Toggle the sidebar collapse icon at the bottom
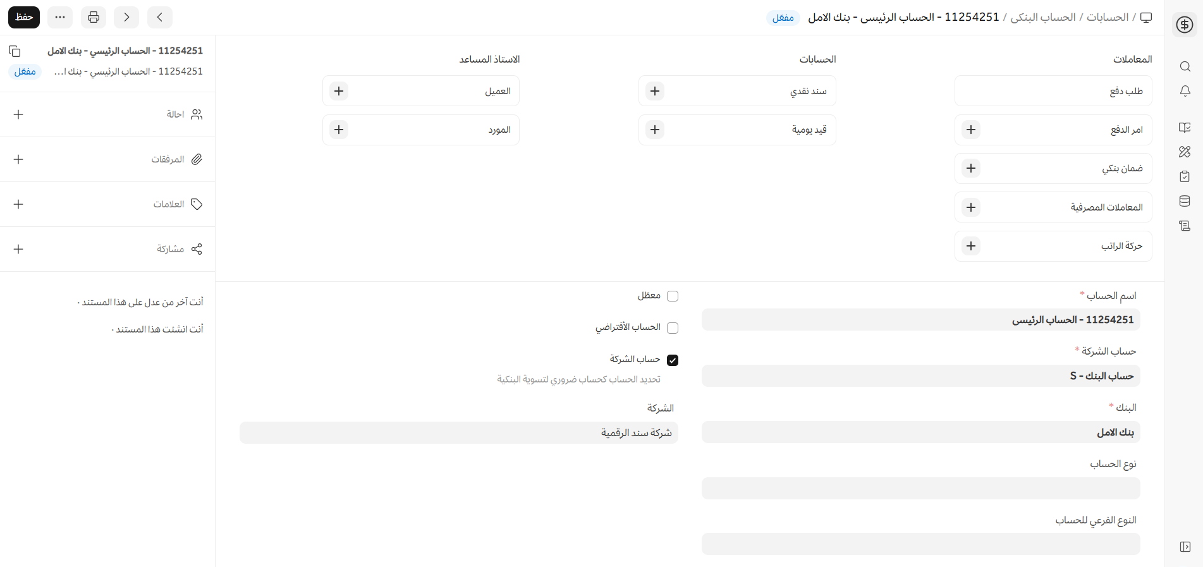Viewport: 1203px width, 567px height. pyautogui.click(x=1185, y=547)
